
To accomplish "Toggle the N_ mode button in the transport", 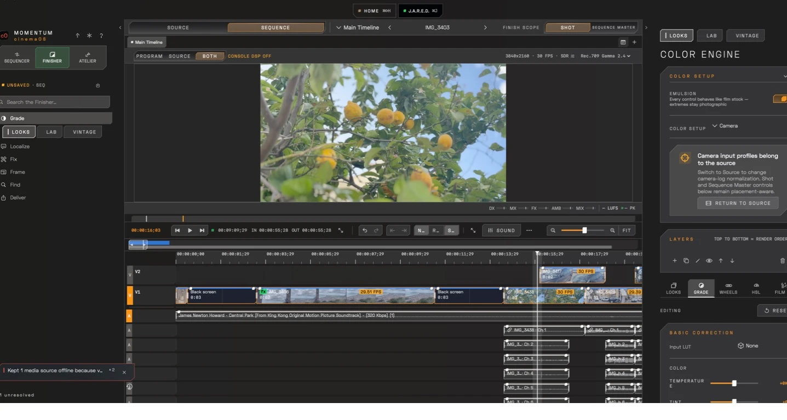I will (x=421, y=231).
